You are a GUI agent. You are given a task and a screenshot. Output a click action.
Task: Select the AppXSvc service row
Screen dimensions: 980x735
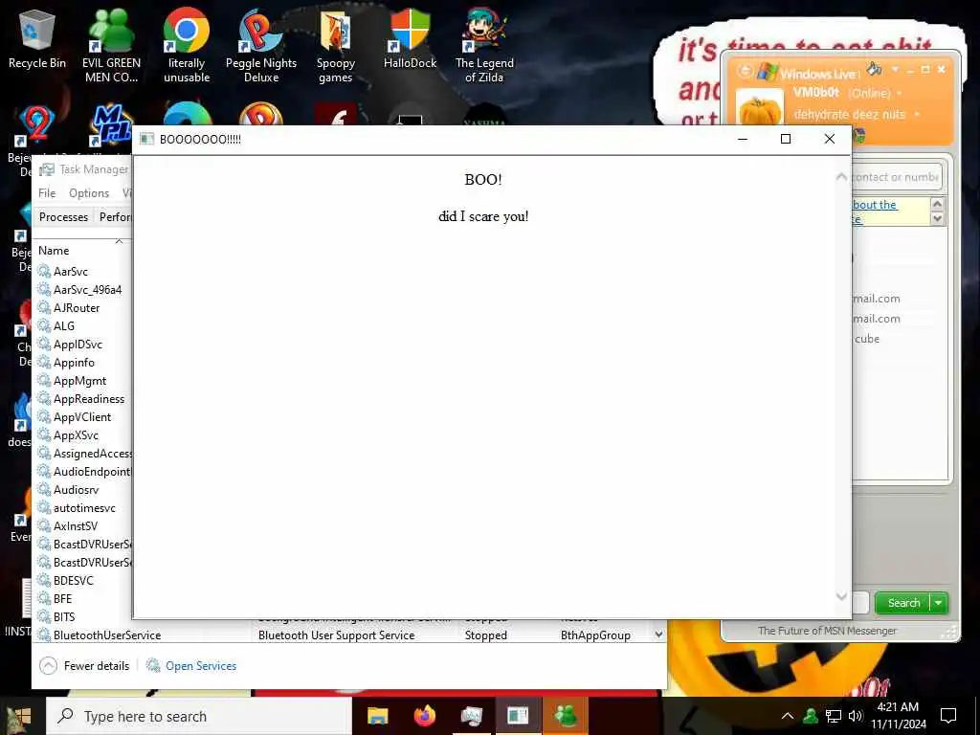[x=84, y=435]
